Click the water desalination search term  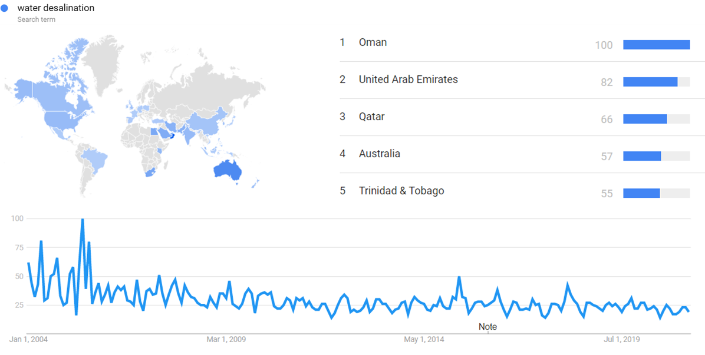pyautogui.click(x=55, y=8)
